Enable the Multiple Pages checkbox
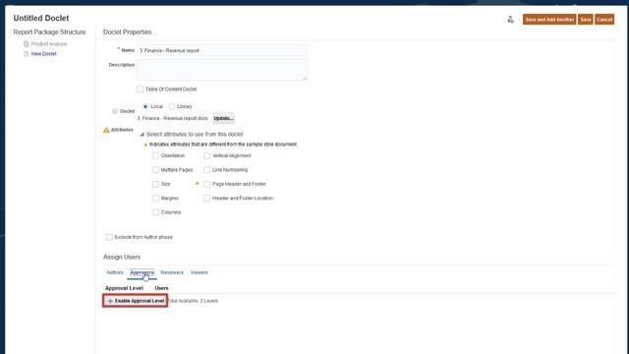Screen dimensions: 629x354 [x=155, y=170]
